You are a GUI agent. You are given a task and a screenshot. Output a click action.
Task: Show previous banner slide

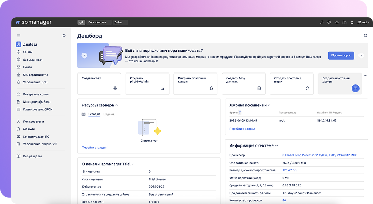pyautogui.click(x=85, y=55)
